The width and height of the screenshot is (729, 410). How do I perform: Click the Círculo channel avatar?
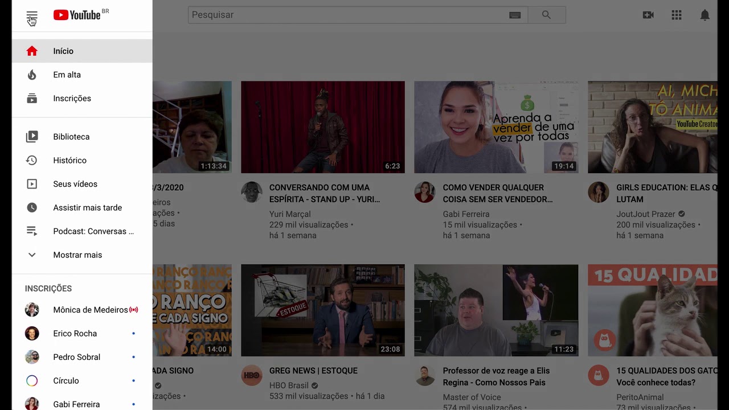pos(32,381)
